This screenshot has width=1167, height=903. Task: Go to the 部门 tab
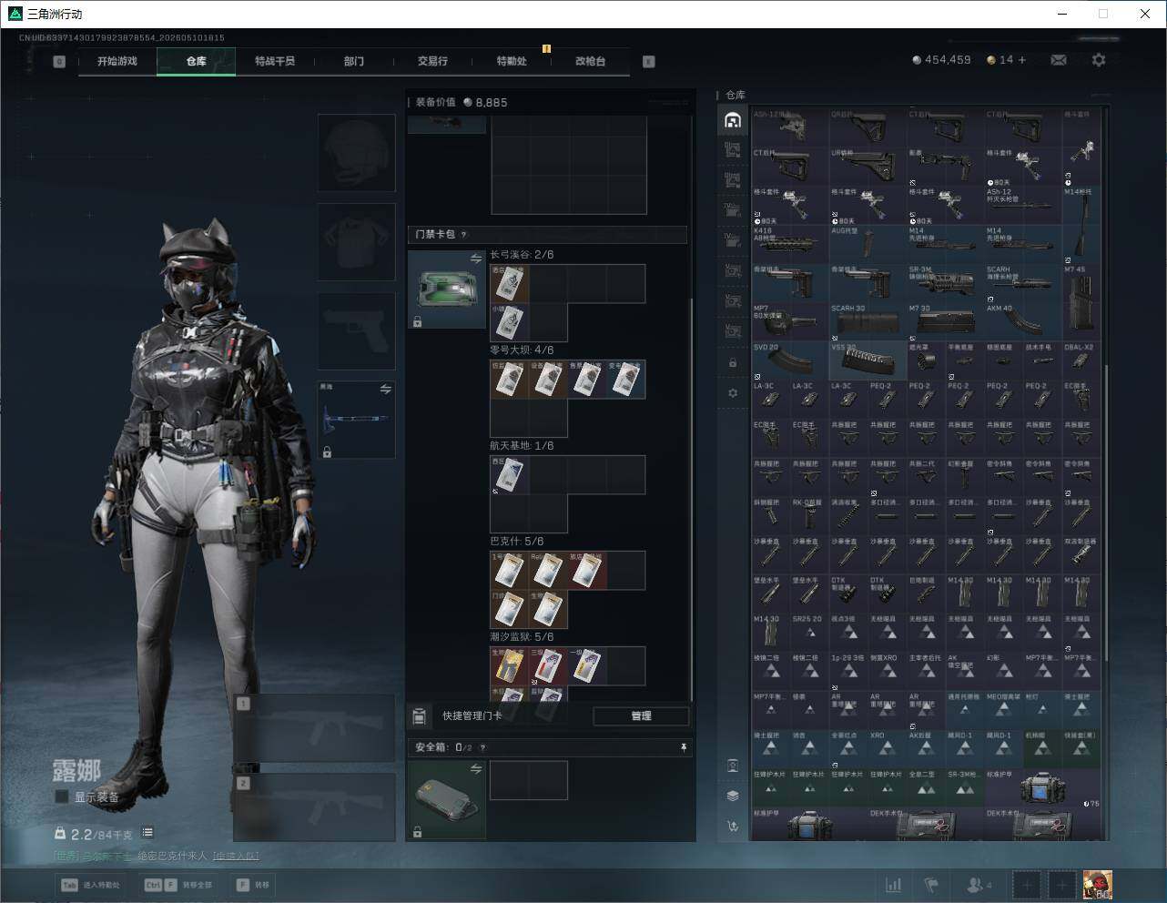tap(354, 61)
